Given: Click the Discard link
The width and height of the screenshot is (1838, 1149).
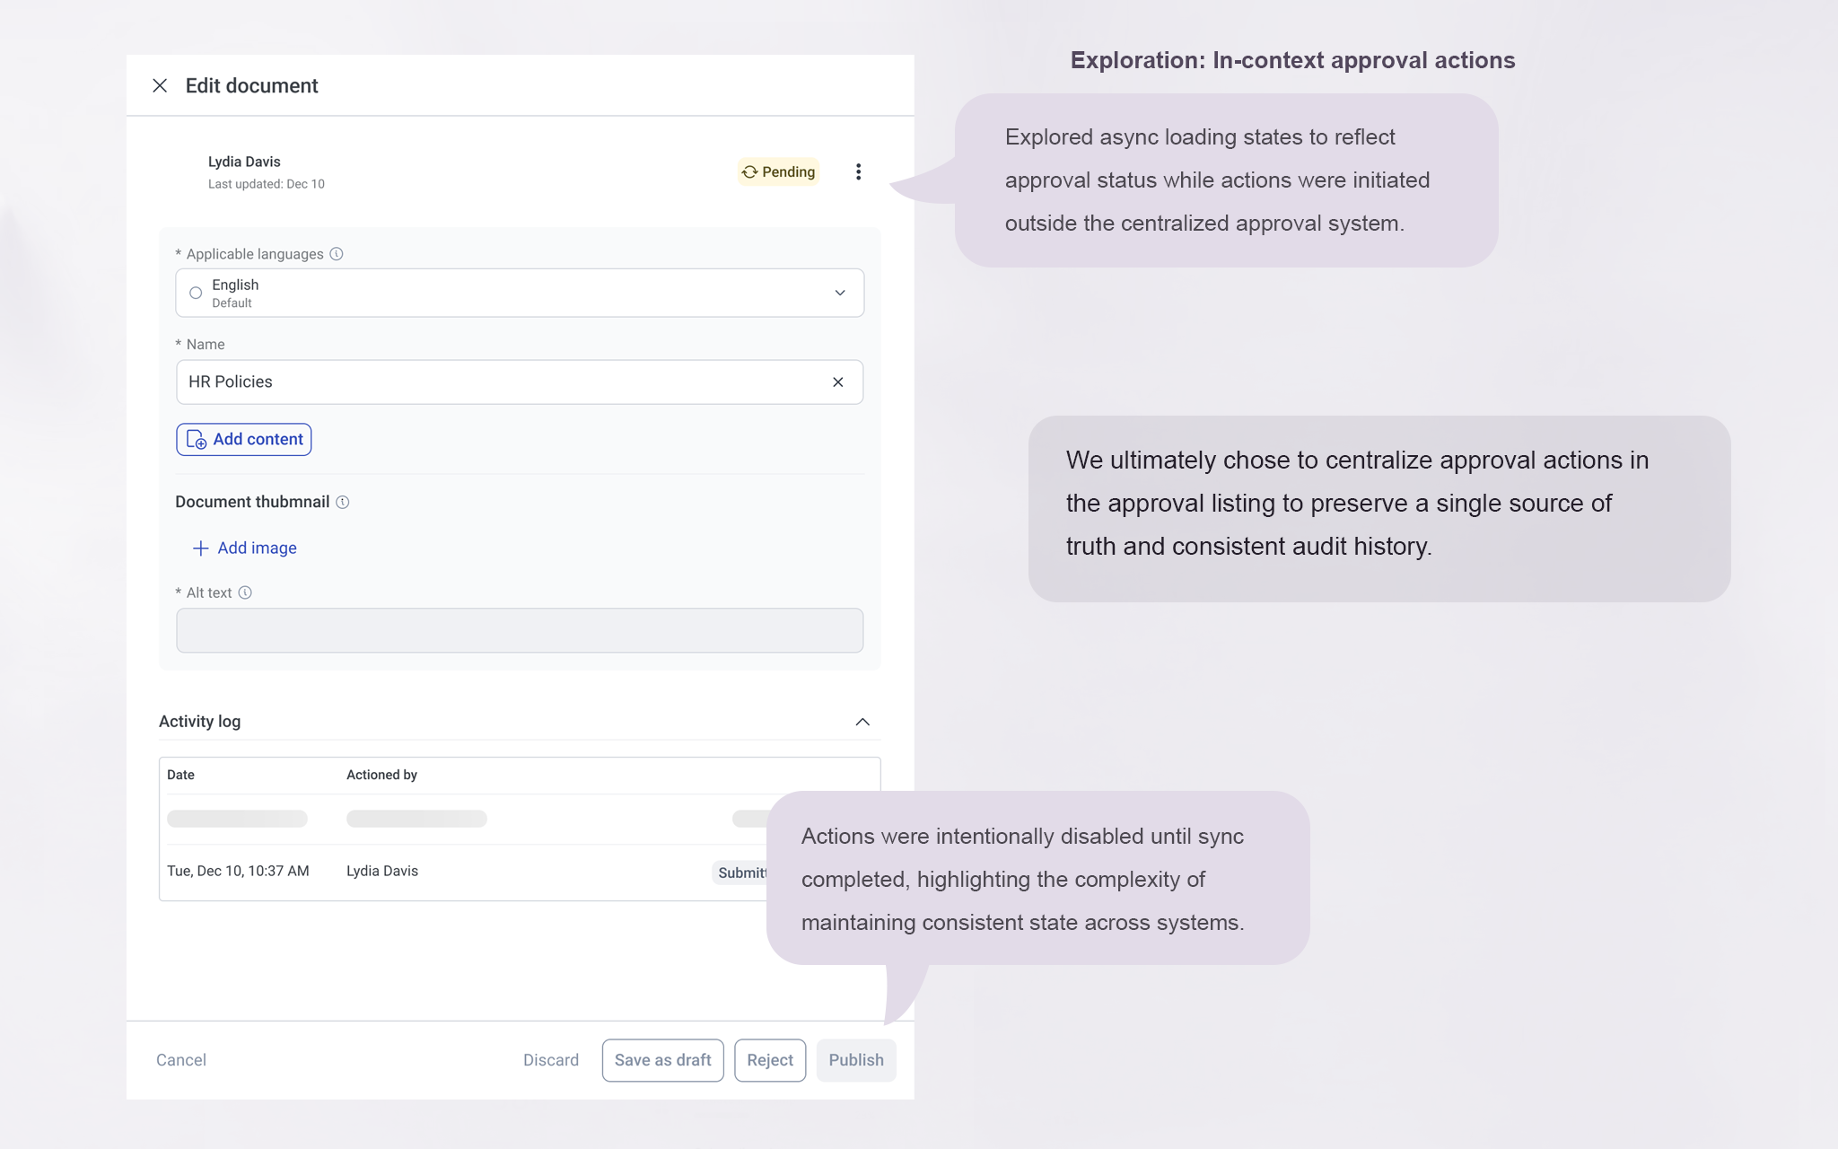Looking at the screenshot, I should [550, 1060].
